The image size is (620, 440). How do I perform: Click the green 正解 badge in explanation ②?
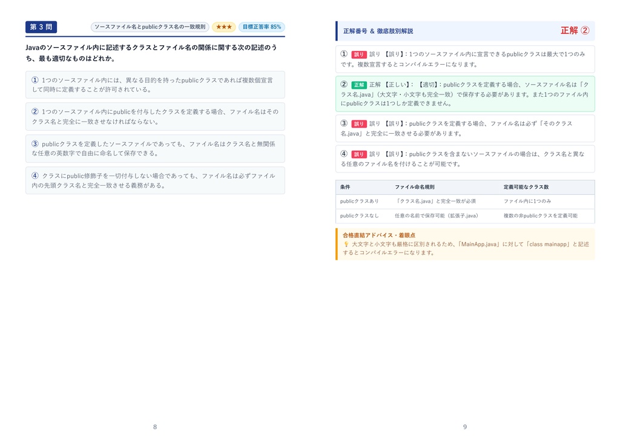[358, 85]
